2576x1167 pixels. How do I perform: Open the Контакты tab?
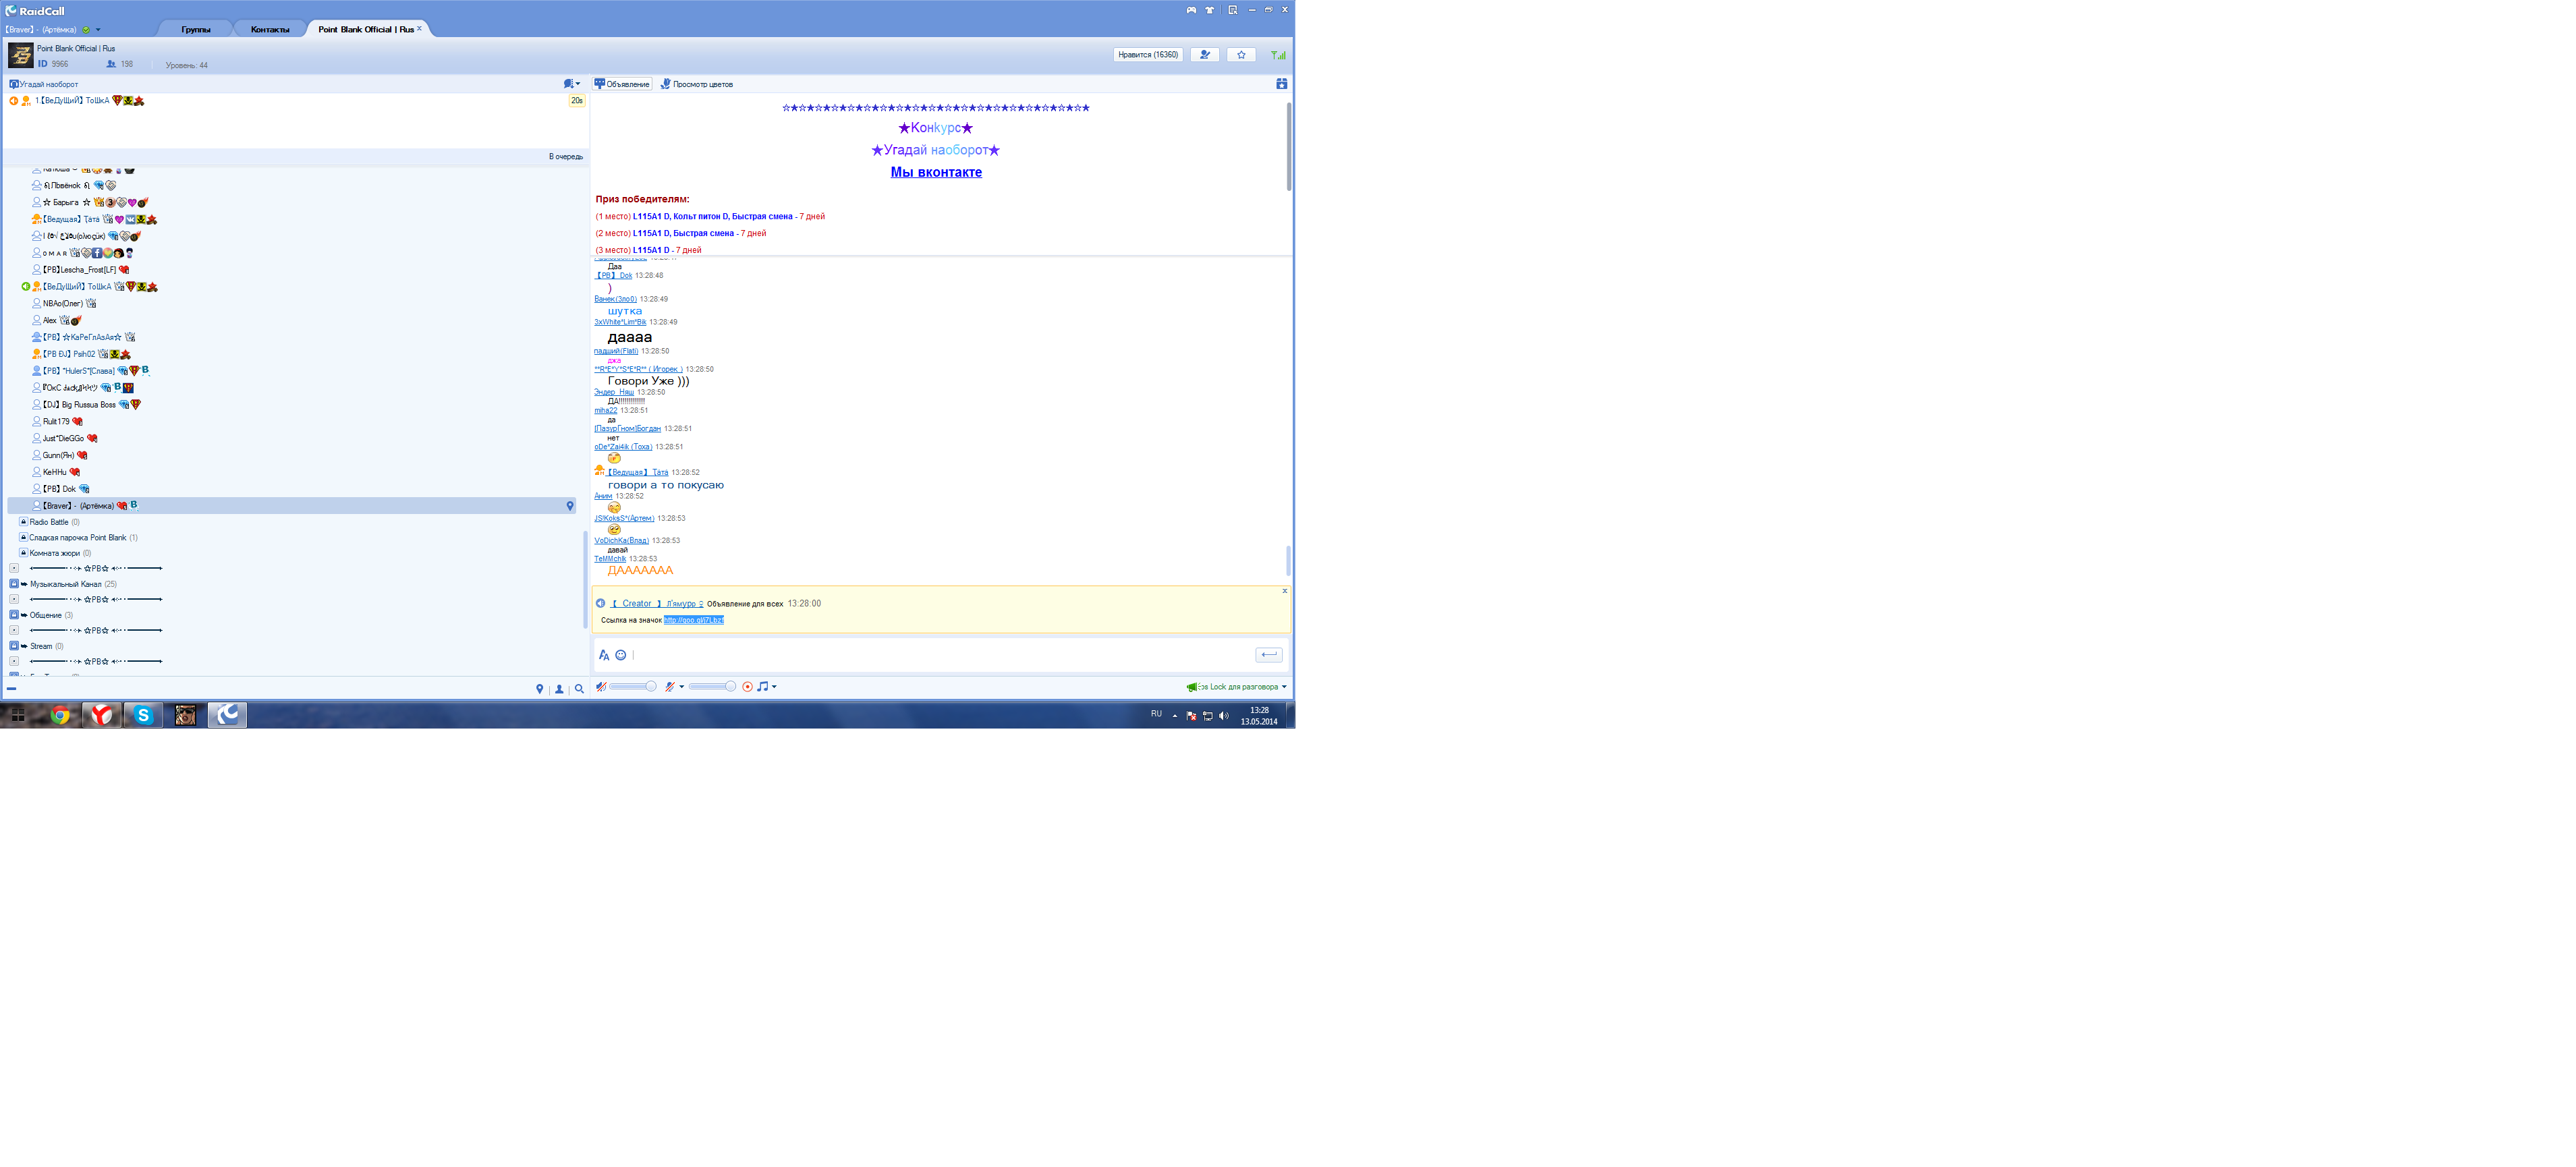pyautogui.click(x=270, y=29)
